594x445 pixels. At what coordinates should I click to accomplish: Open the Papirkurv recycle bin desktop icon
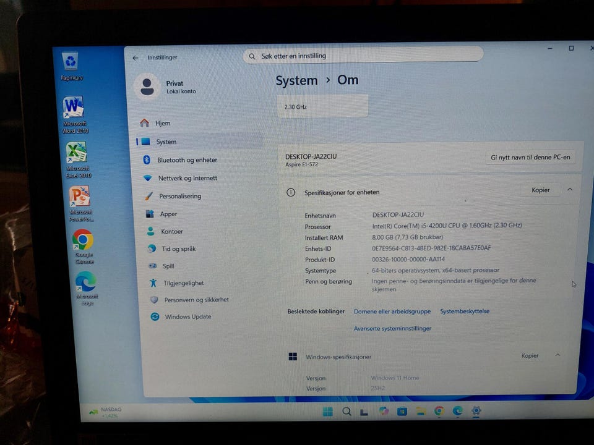point(71,66)
